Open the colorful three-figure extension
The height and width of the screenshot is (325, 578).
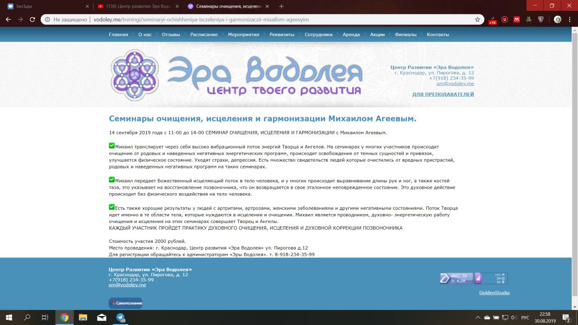[x=528, y=19]
